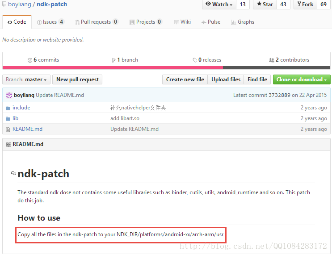The image size is (332, 255).
Task: Click the 2 years ago timestamp for lib
Action: (314, 118)
